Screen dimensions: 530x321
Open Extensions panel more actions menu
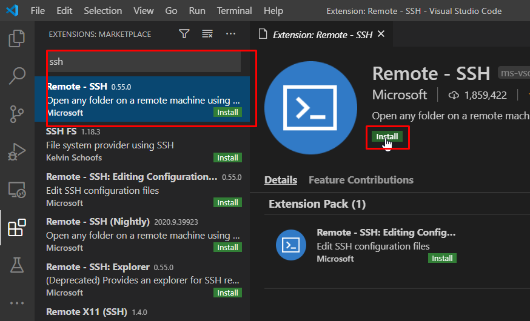(230, 34)
